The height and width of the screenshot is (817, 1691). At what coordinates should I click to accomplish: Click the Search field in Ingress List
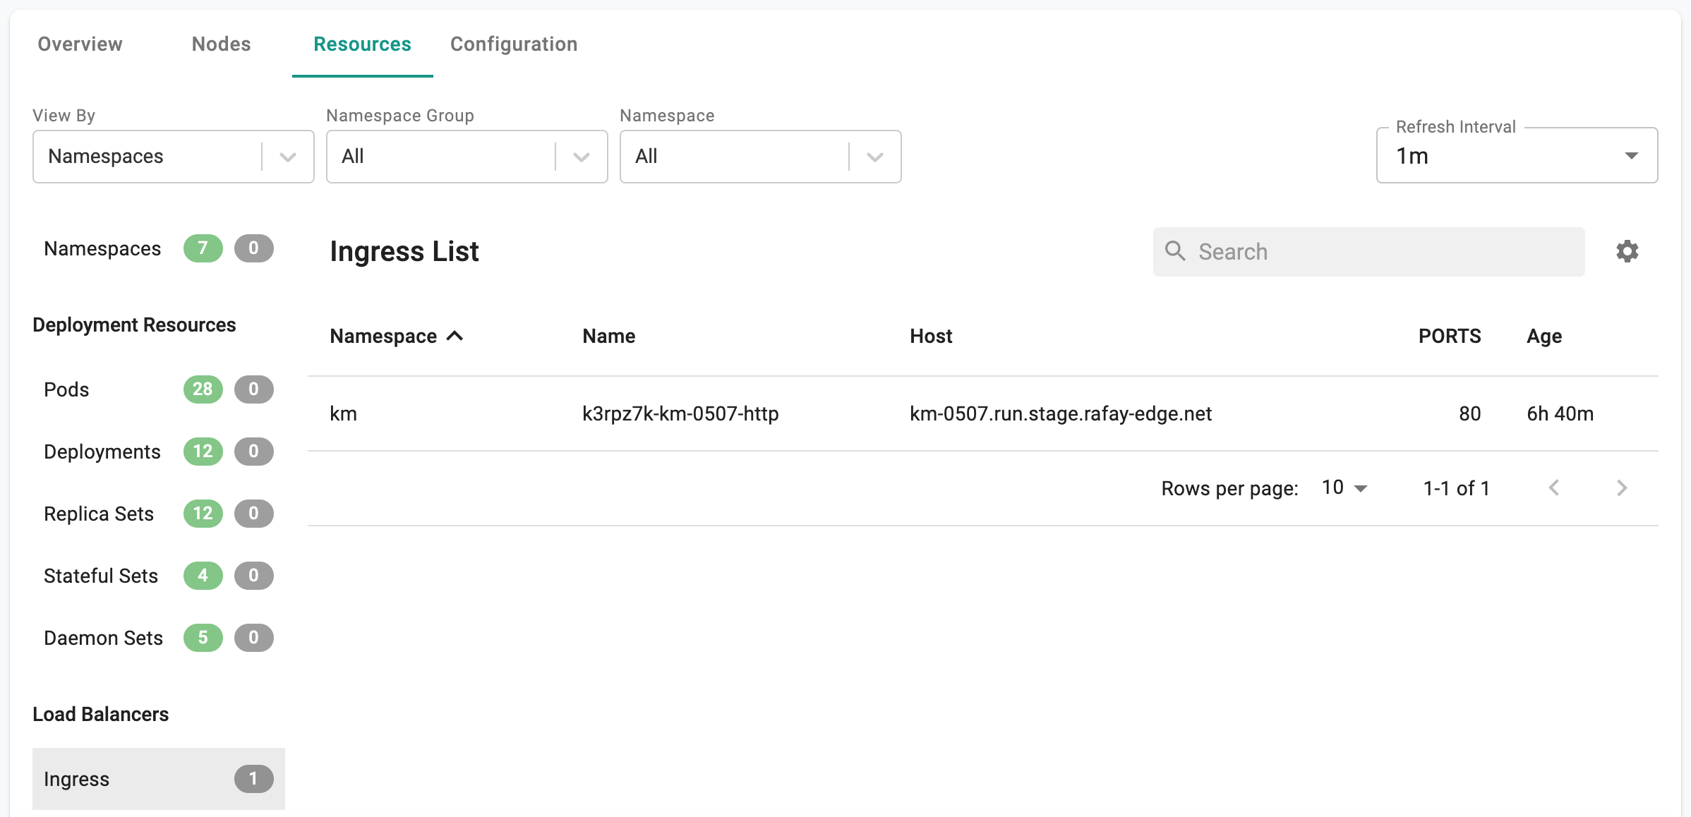tap(1368, 252)
